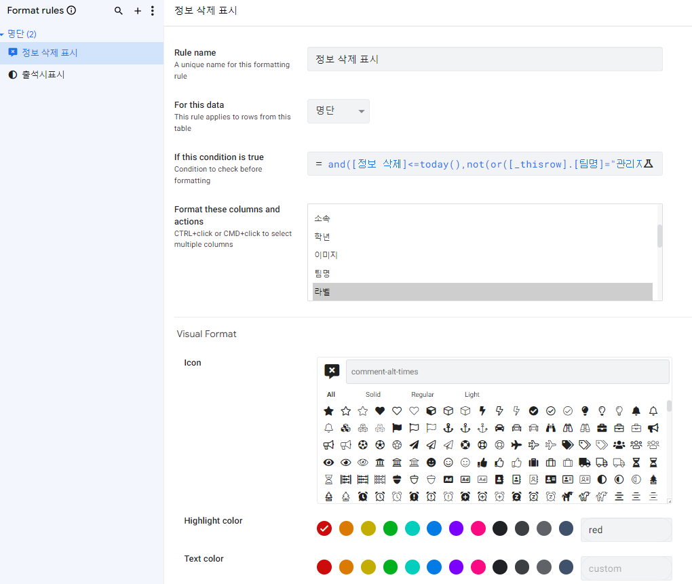Select the highlighted 라벨 column
Screen dimensions: 692x584
482,292
